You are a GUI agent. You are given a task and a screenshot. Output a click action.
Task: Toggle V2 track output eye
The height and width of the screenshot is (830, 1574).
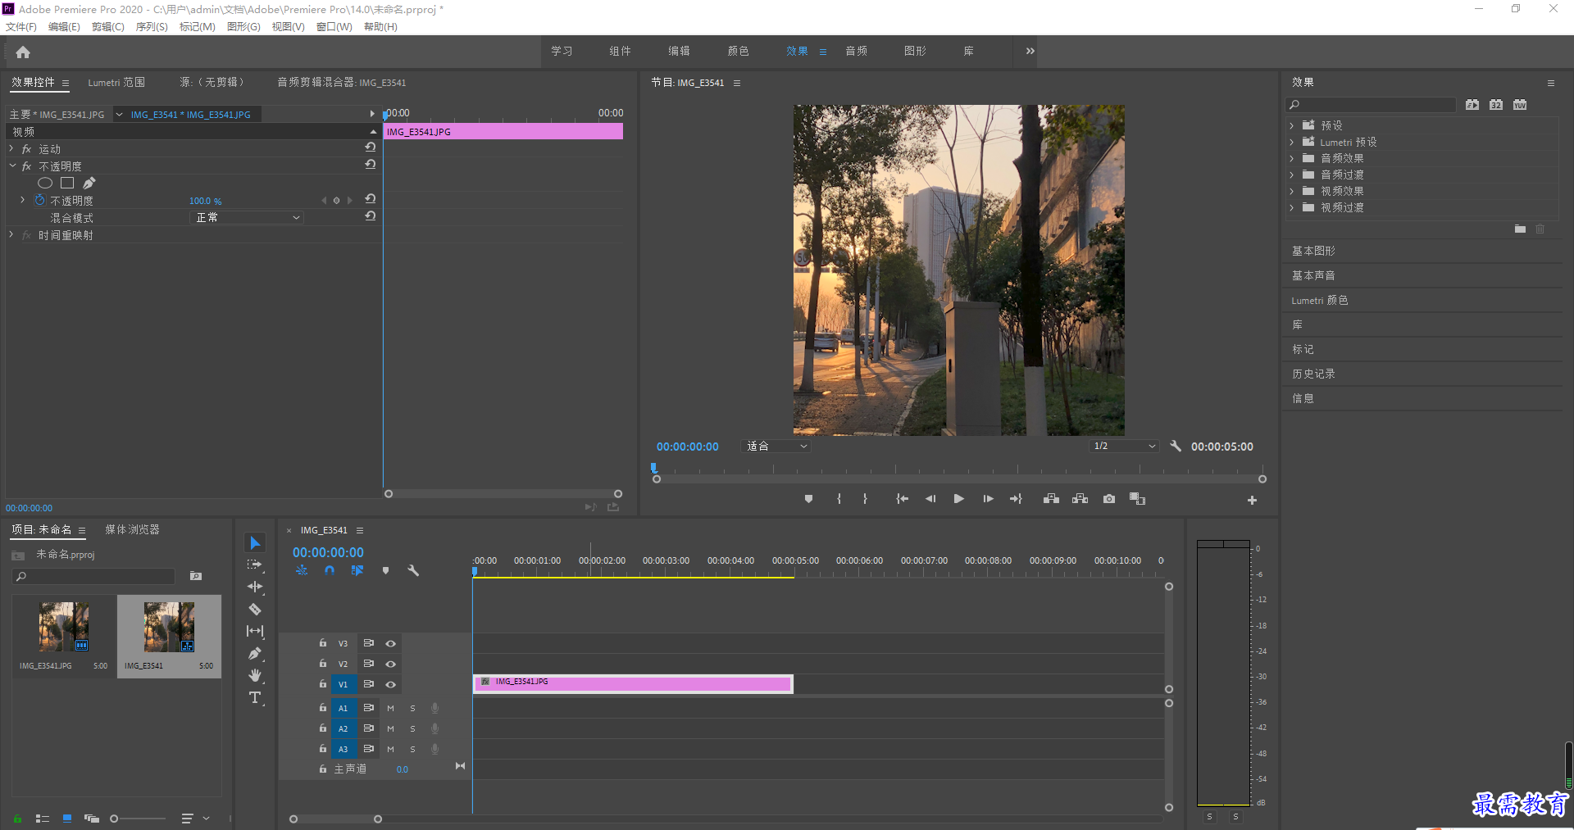(391, 664)
